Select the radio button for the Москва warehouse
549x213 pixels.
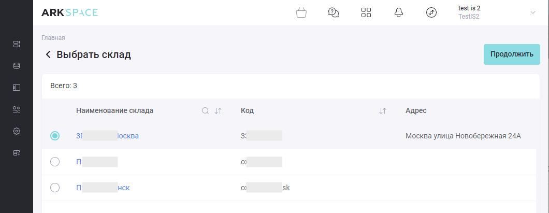pos(54,136)
